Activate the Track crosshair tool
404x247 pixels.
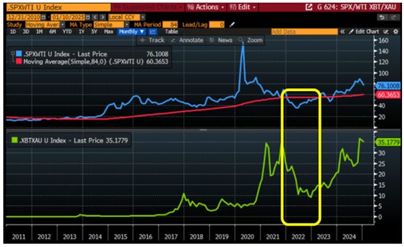(152, 40)
